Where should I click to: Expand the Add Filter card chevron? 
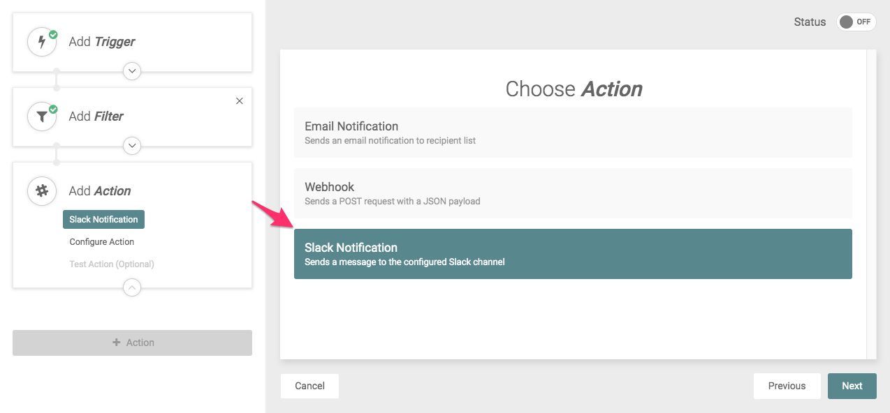tap(132, 146)
